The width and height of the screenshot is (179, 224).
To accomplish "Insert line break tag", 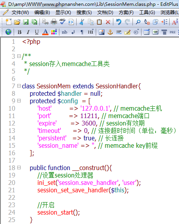I will point(73,32).
